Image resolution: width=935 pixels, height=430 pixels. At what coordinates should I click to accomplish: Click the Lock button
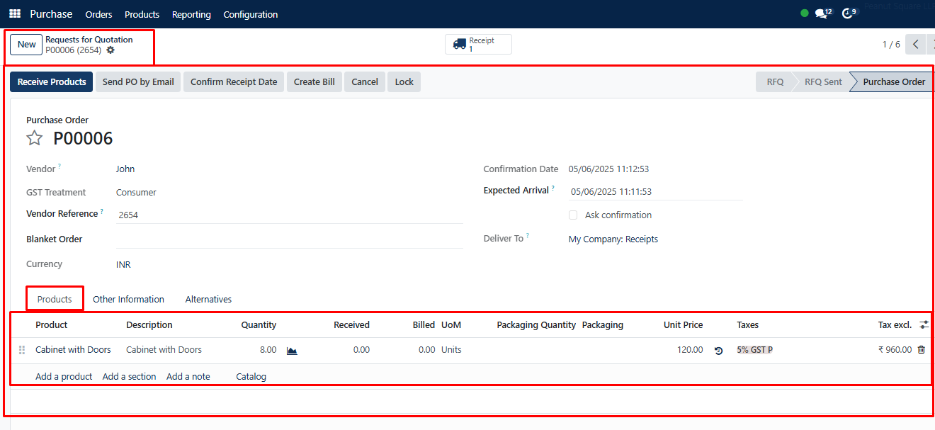(404, 82)
